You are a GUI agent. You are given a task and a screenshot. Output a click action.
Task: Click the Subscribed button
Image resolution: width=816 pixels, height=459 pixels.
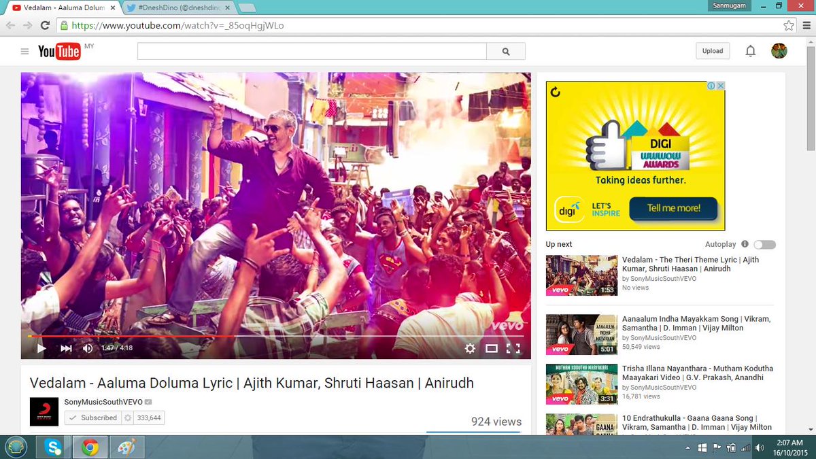point(92,418)
